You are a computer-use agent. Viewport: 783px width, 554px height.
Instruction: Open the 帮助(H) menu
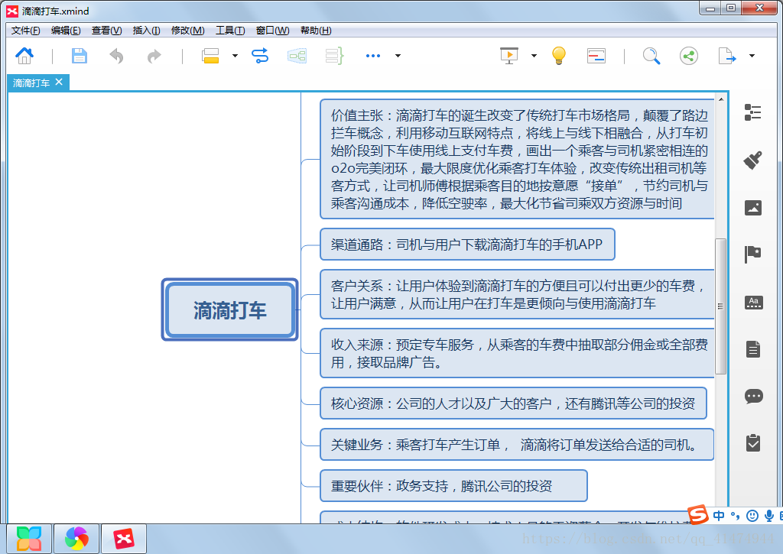[x=316, y=31]
